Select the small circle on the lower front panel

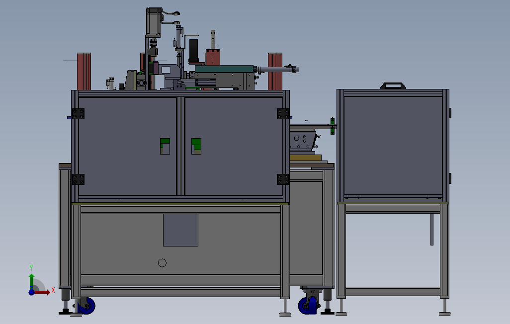tap(162, 263)
